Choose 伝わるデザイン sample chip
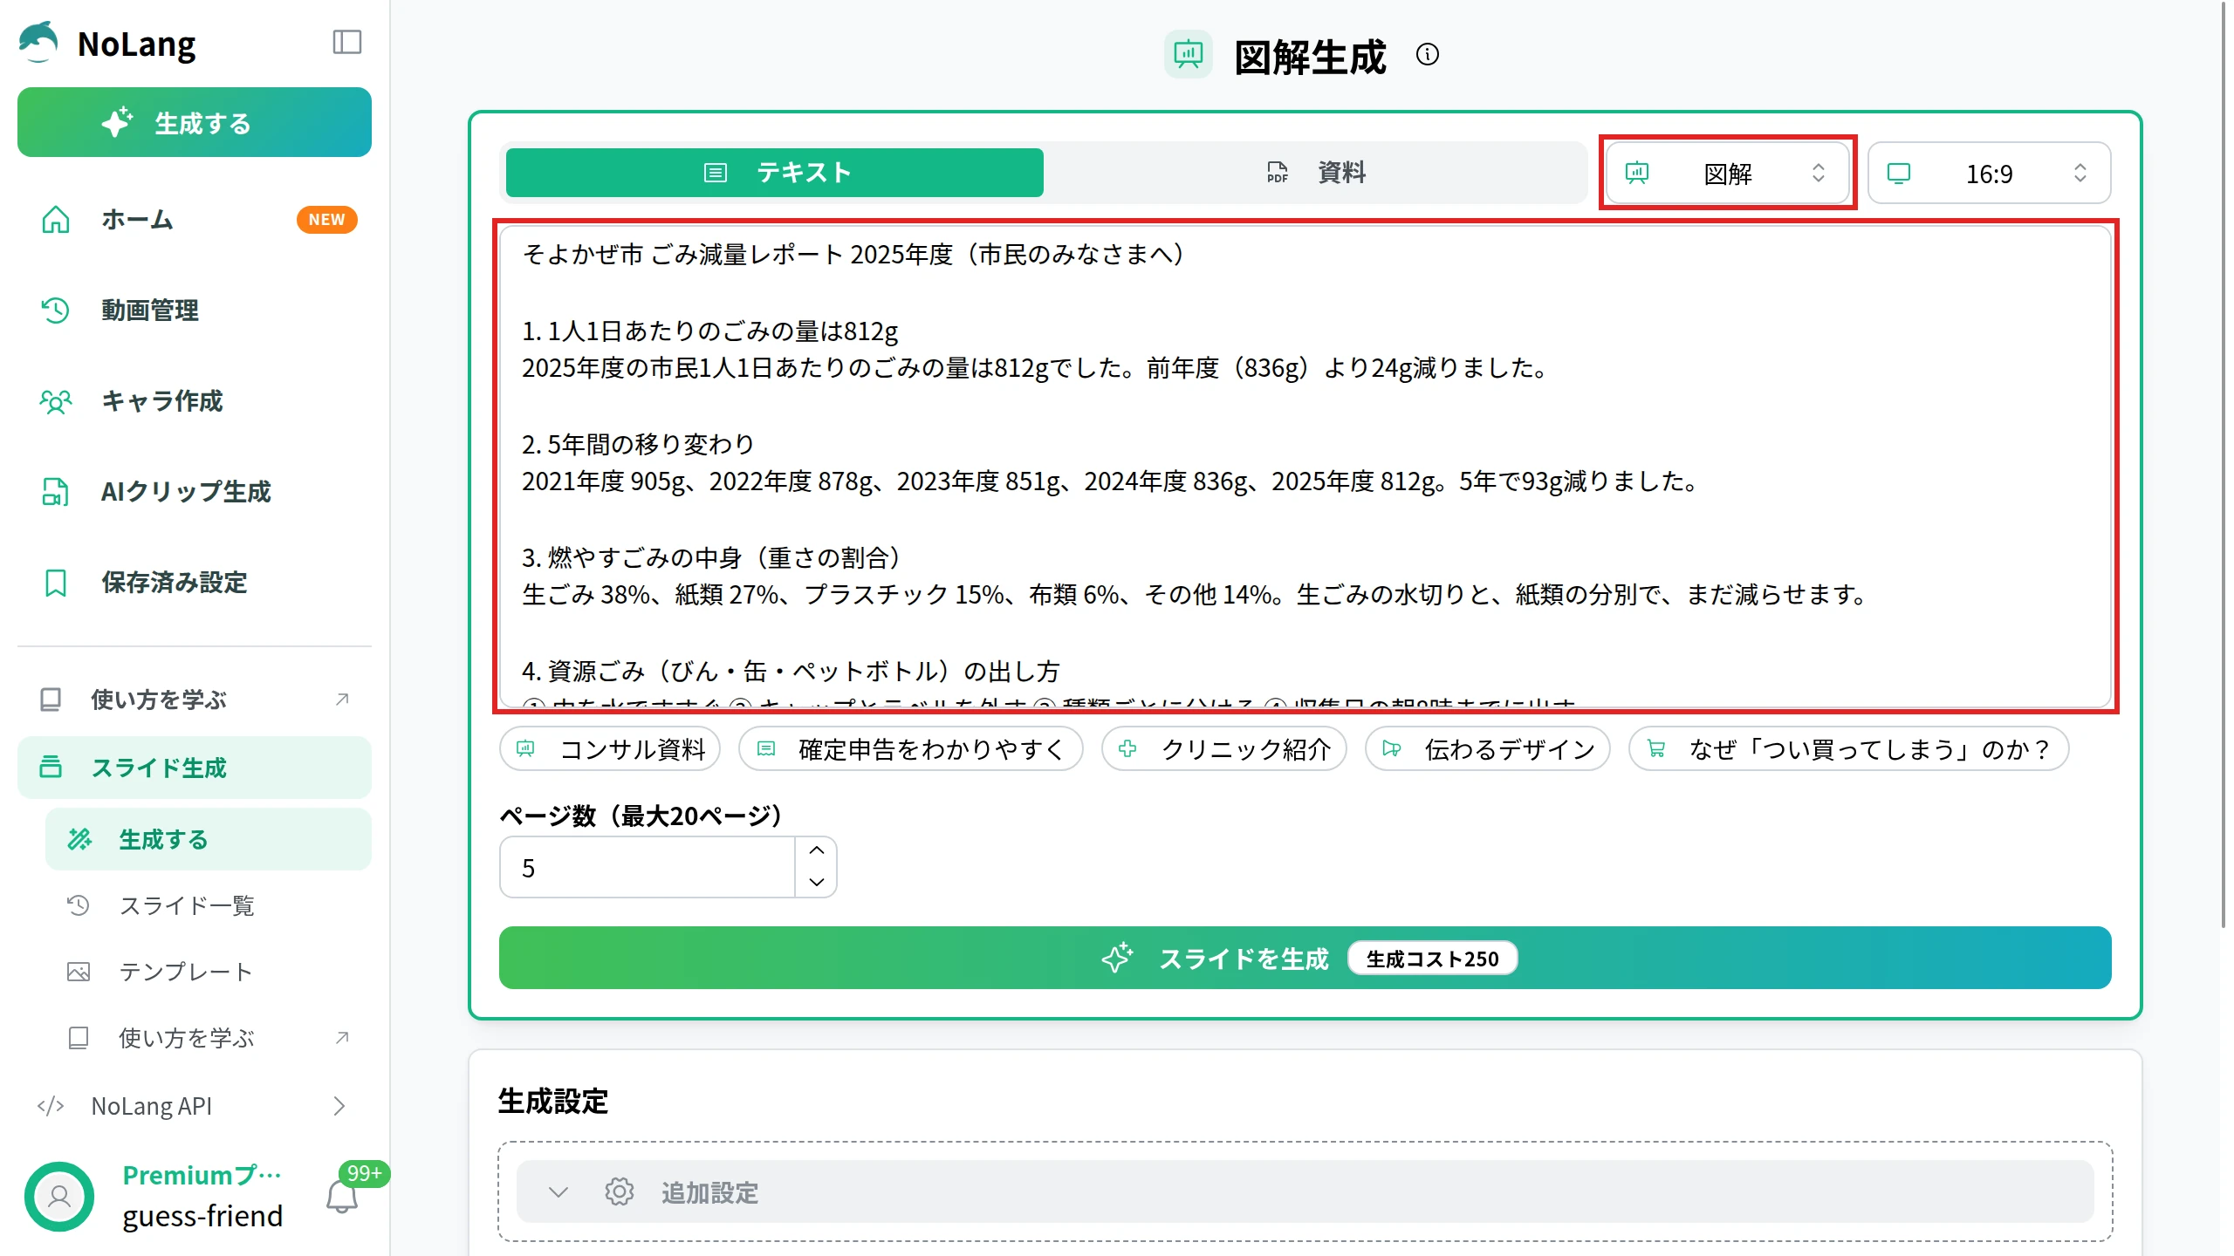The height and width of the screenshot is (1256, 2234). (1488, 749)
